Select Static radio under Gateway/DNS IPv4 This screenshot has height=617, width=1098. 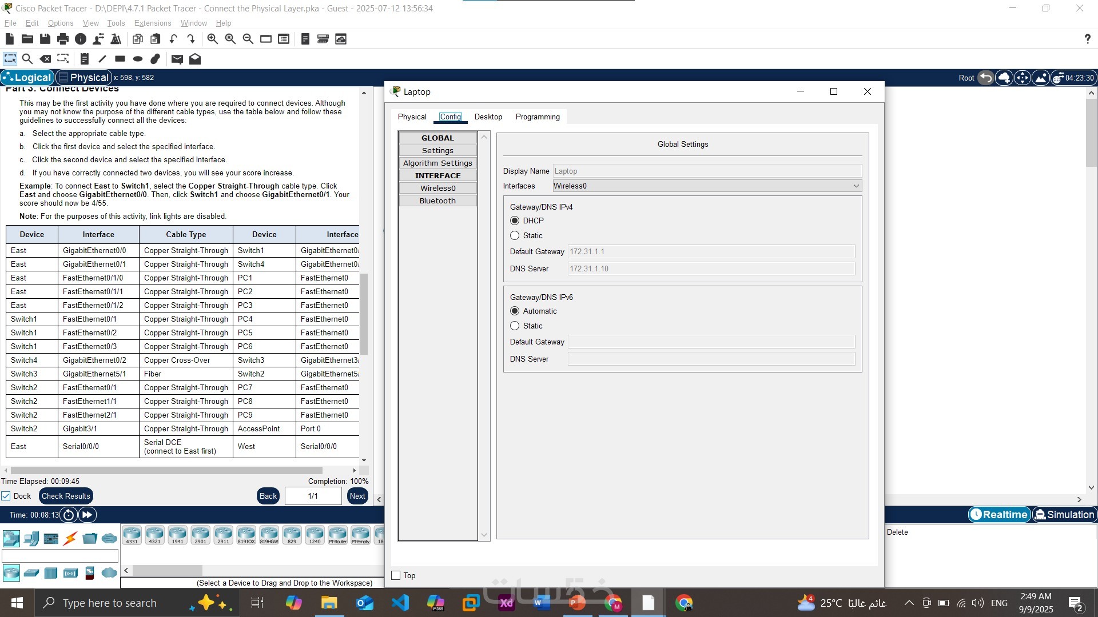[x=515, y=235]
